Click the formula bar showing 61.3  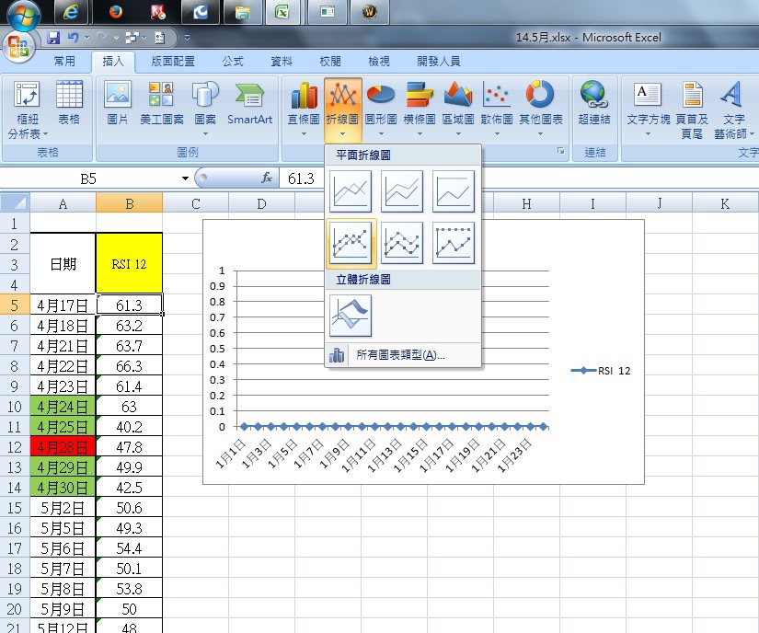pos(519,178)
